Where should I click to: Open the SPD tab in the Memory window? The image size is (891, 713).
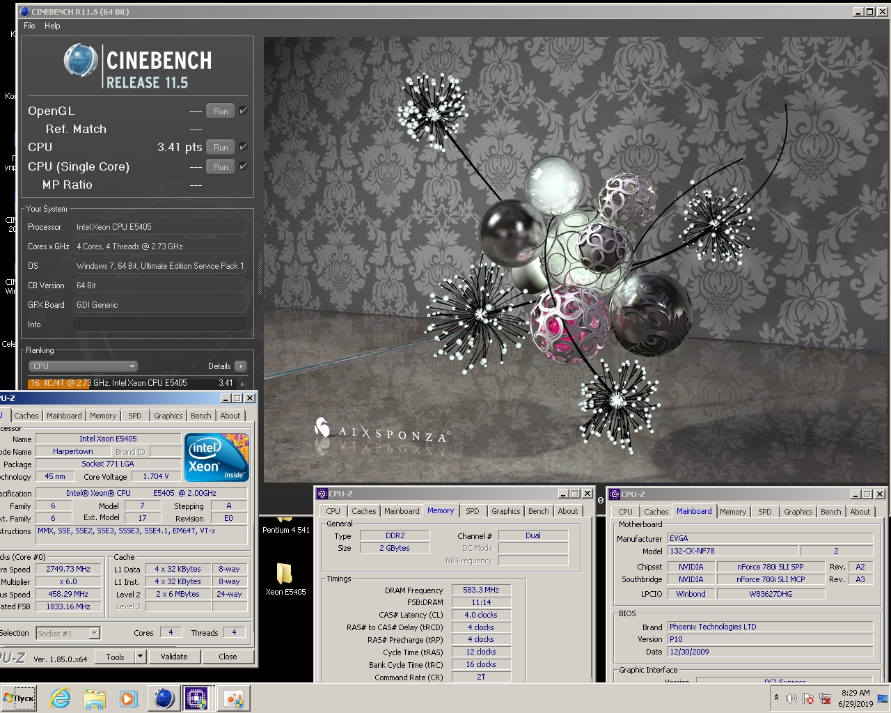tap(473, 511)
